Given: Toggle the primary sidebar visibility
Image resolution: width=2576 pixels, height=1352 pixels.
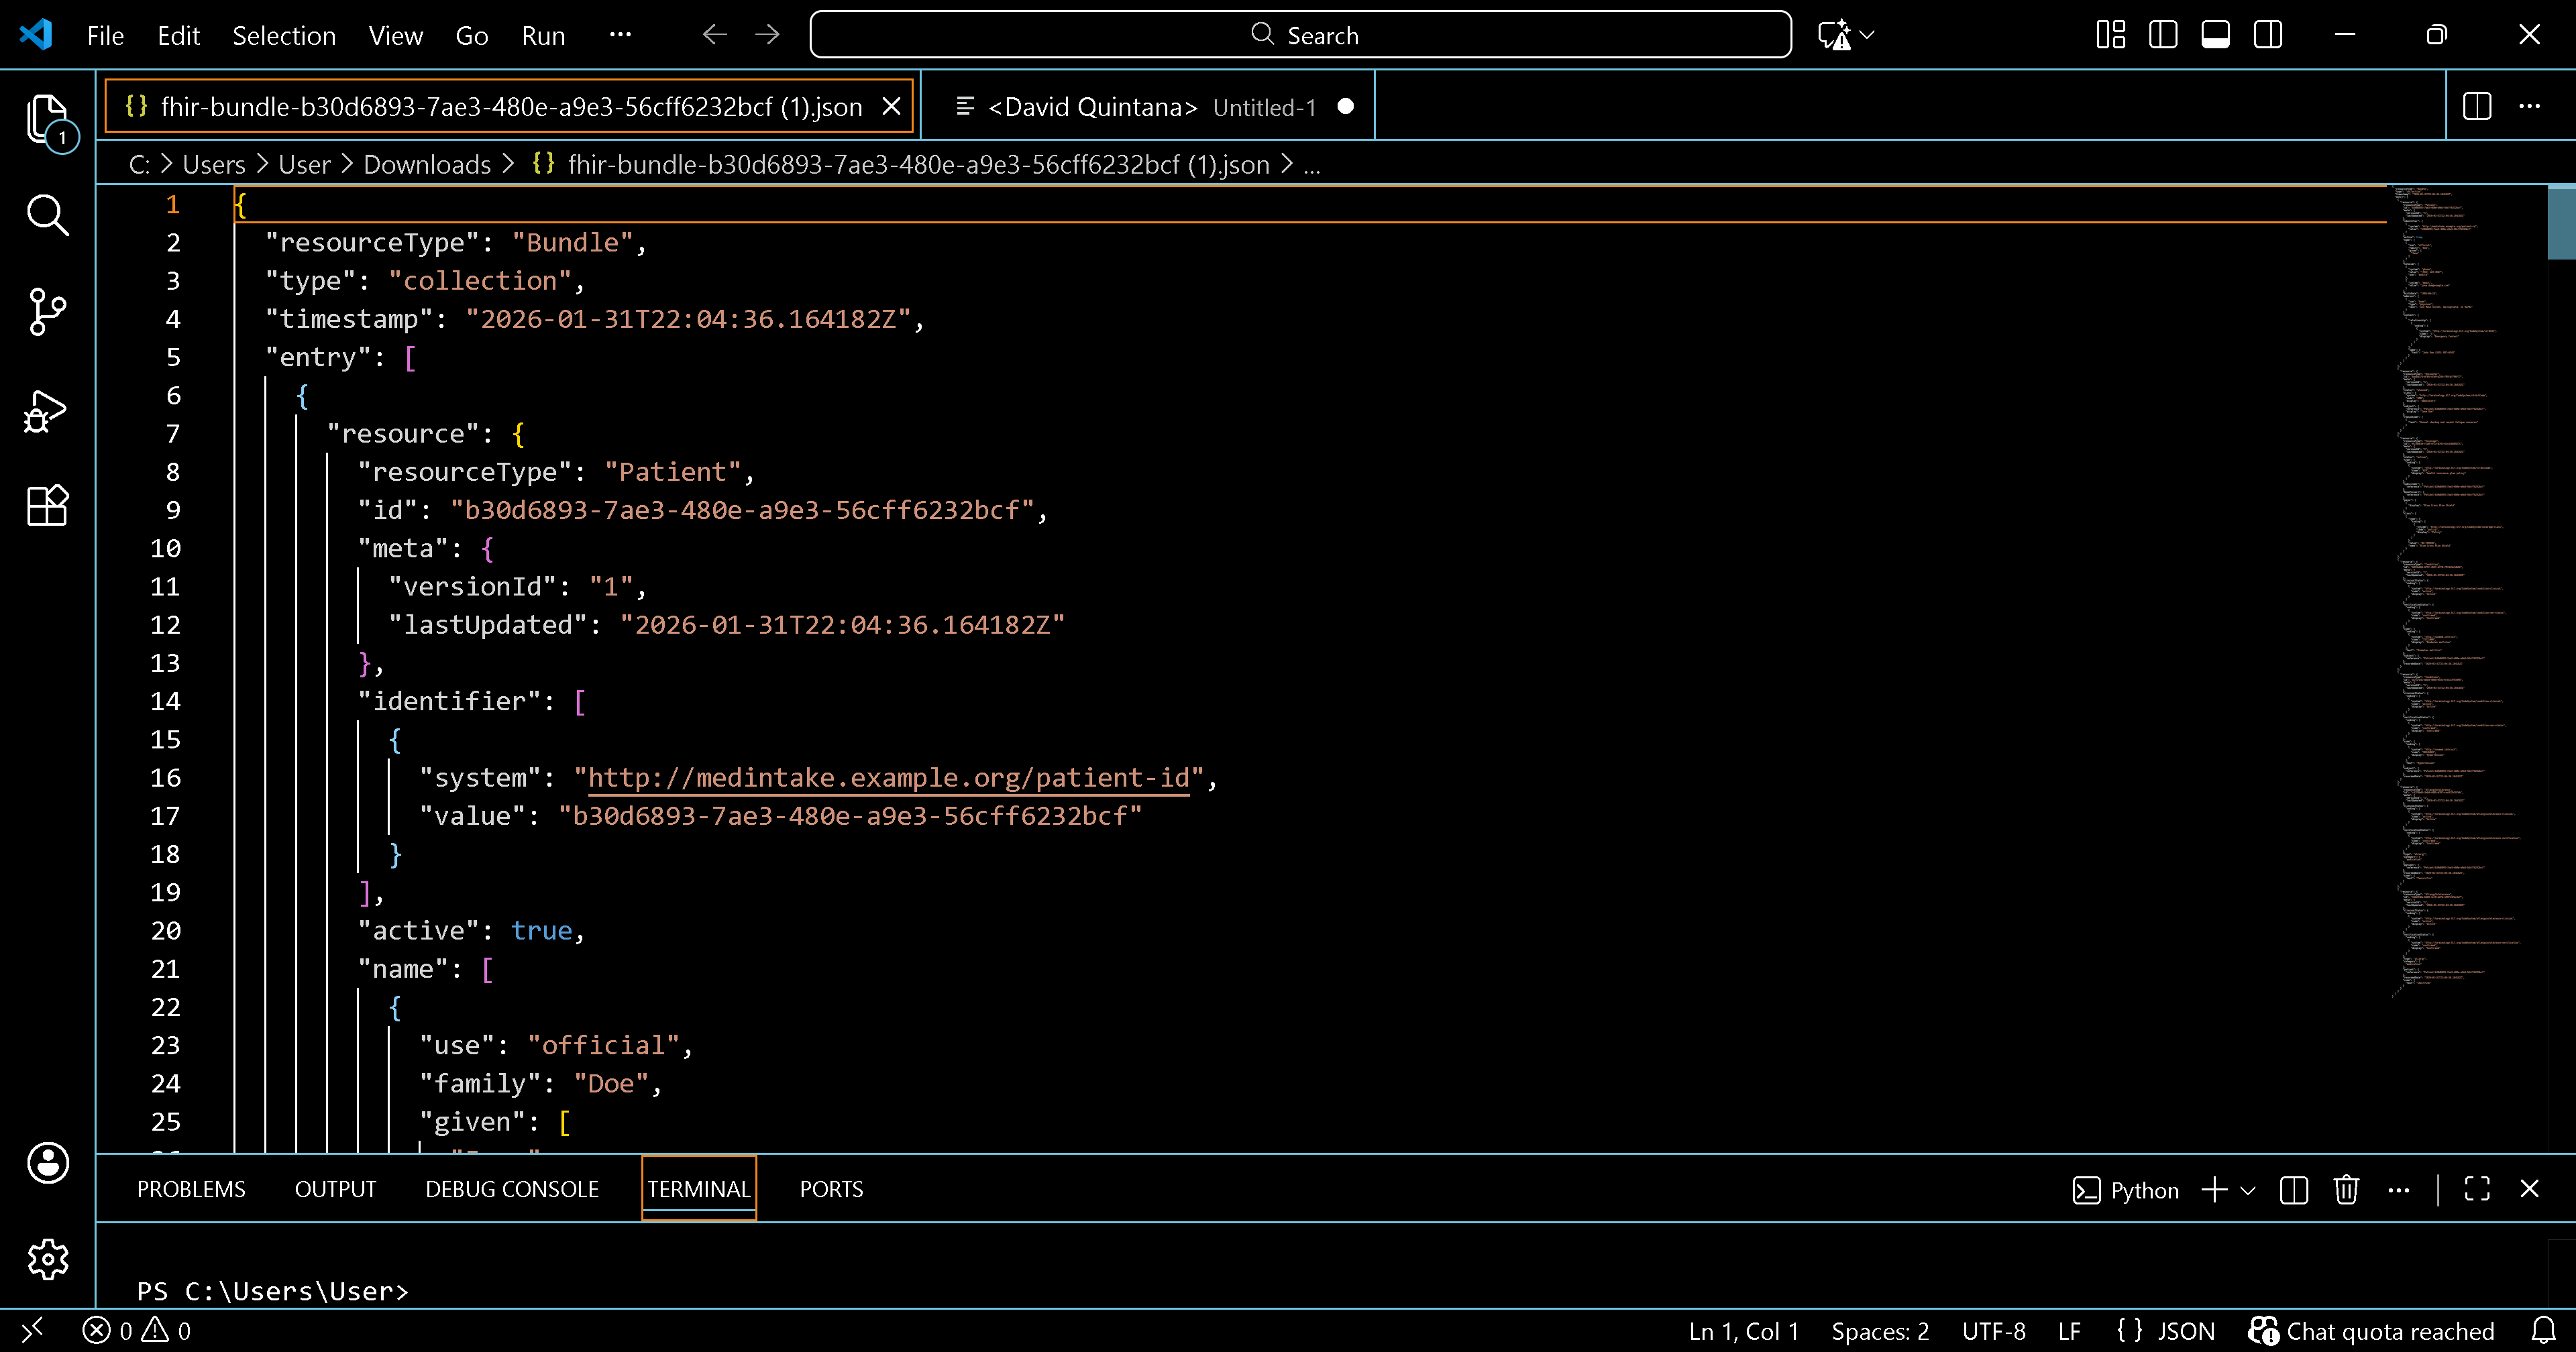Looking at the screenshot, I should click(2163, 34).
